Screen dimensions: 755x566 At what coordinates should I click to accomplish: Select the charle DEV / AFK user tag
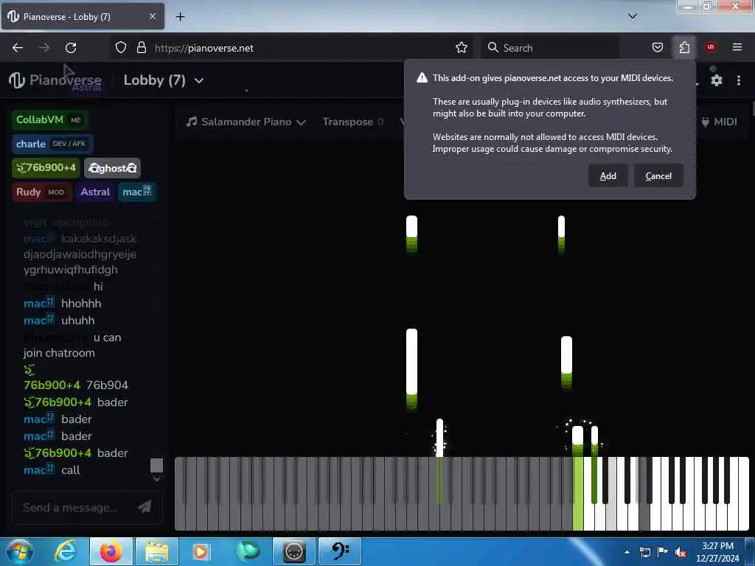52,144
